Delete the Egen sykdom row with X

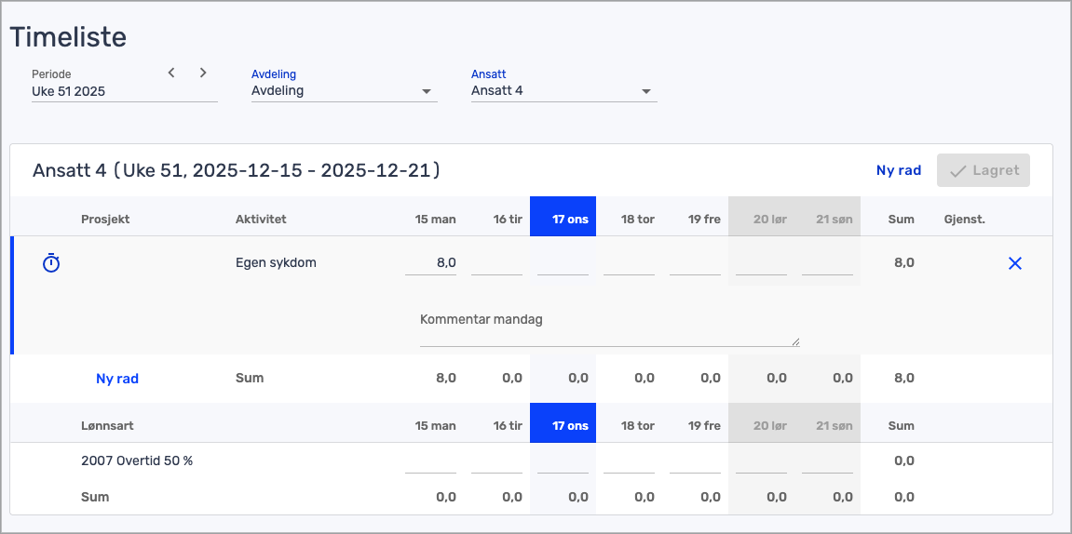(1015, 263)
